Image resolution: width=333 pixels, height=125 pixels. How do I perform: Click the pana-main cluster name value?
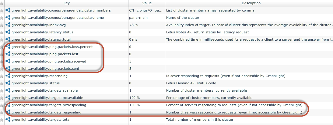click(138, 18)
